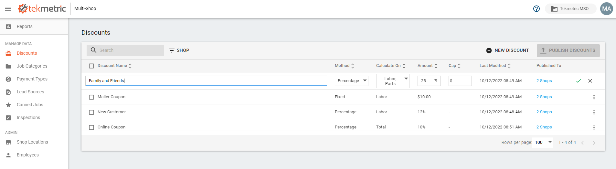Click the Family and Friends name field
The image size is (616, 169).
[x=206, y=81]
